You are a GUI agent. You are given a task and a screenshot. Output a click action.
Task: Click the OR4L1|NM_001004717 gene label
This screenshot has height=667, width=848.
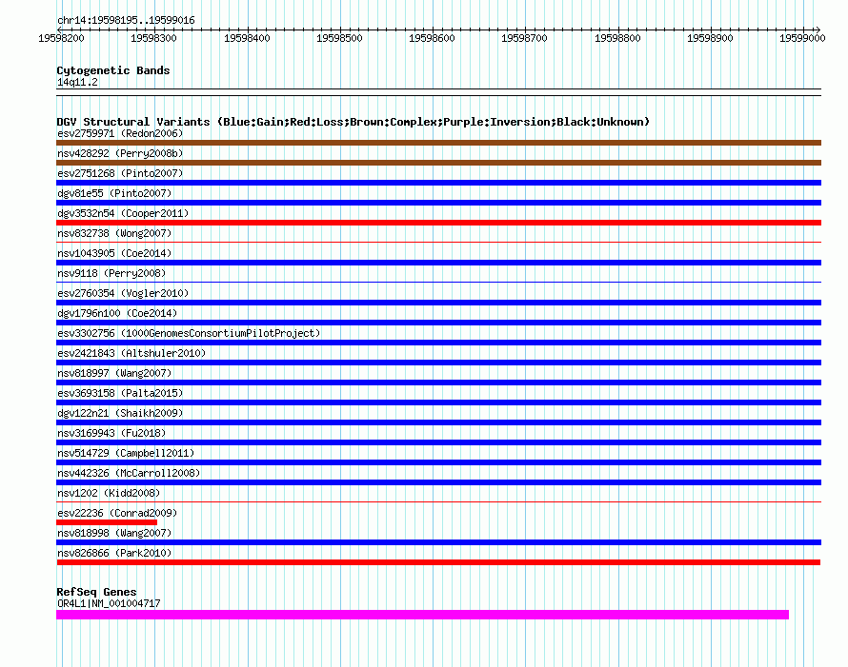click(109, 603)
